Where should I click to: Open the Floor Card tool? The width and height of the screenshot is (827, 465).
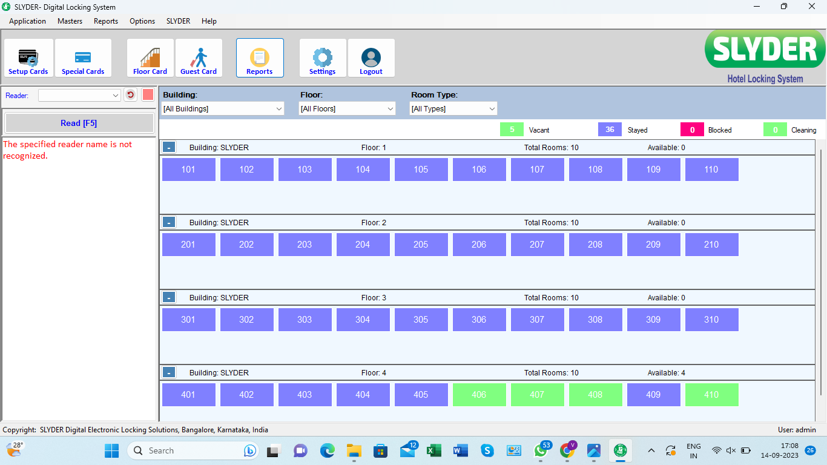click(150, 58)
